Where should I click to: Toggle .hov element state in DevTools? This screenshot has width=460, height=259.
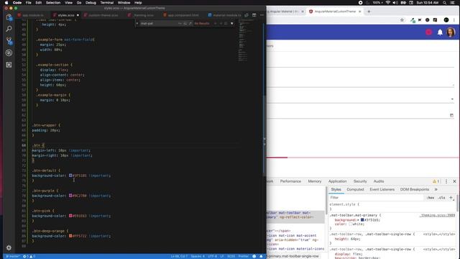click(x=431, y=198)
